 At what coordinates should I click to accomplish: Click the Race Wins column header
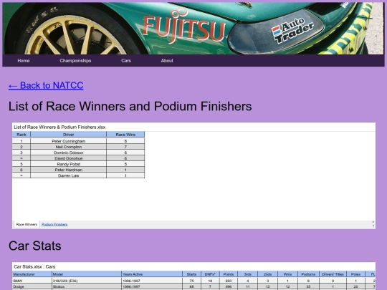[125, 135]
